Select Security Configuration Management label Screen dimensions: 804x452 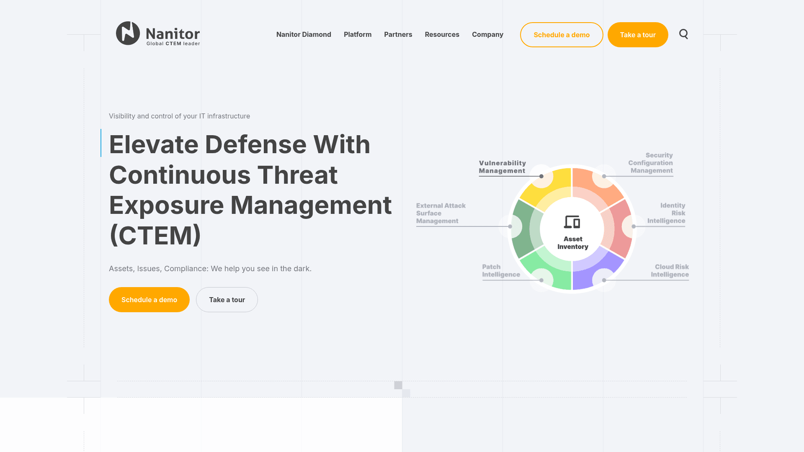pos(650,163)
